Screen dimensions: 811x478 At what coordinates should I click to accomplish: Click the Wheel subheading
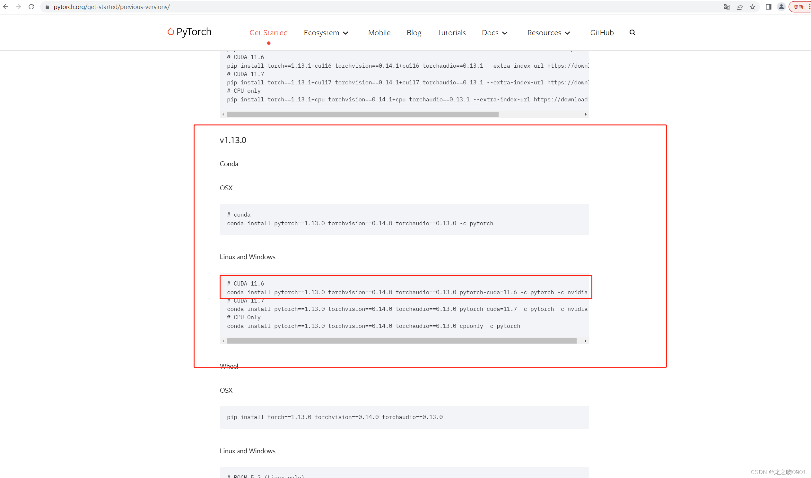(x=229, y=366)
